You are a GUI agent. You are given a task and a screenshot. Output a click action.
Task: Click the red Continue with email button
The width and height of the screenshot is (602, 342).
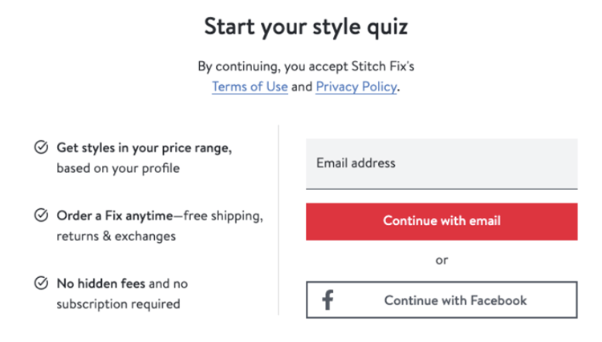441,221
